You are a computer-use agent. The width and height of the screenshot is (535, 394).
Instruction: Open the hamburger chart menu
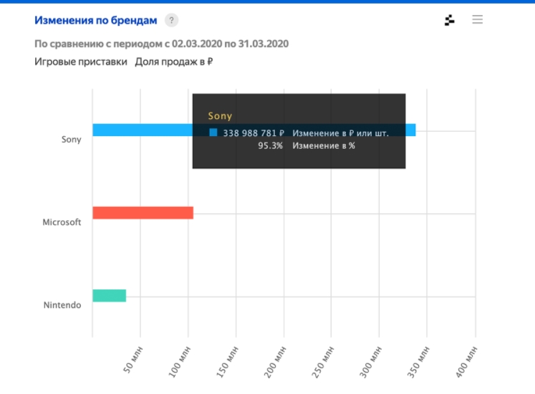click(478, 19)
